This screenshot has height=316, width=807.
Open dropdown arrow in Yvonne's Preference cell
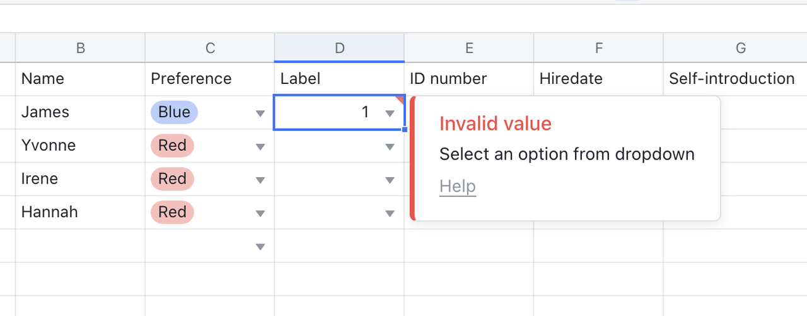coord(260,147)
